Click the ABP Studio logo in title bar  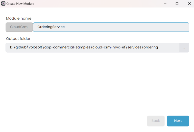tap(3, 4)
